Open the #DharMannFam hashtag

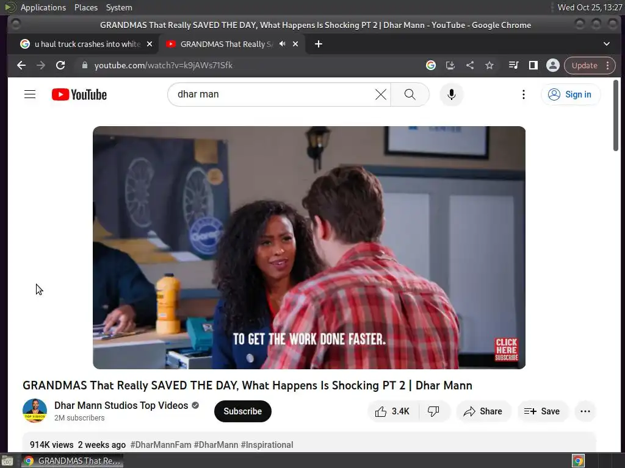[x=161, y=444]
